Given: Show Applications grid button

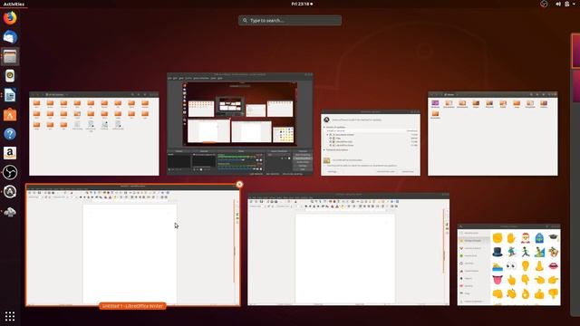Looking at the screenshot, I should (x=10, y=316).
